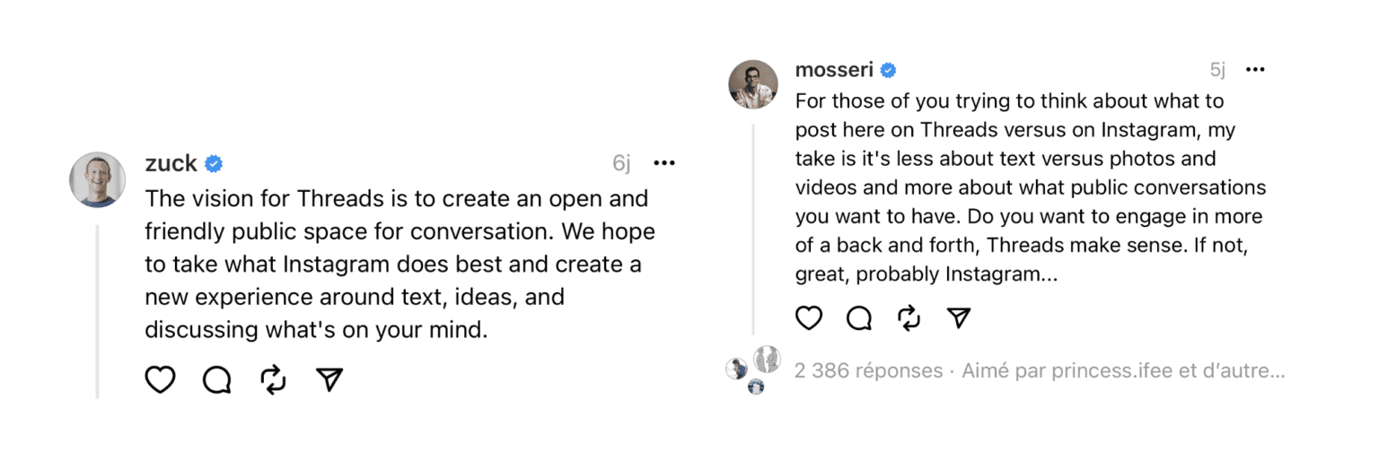This screenshot has width=1379, height=469.
Task: View zuck's profile picture
Action: pyautogui.click(x=97, y=179)
